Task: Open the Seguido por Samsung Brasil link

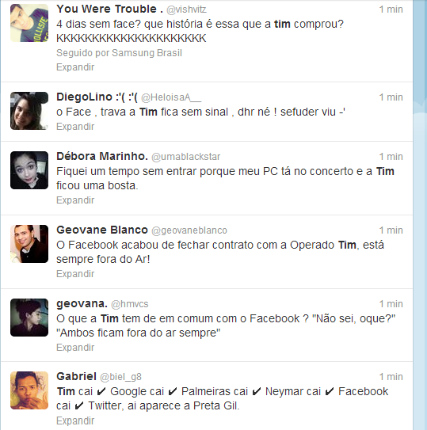Action: [119, 53]
